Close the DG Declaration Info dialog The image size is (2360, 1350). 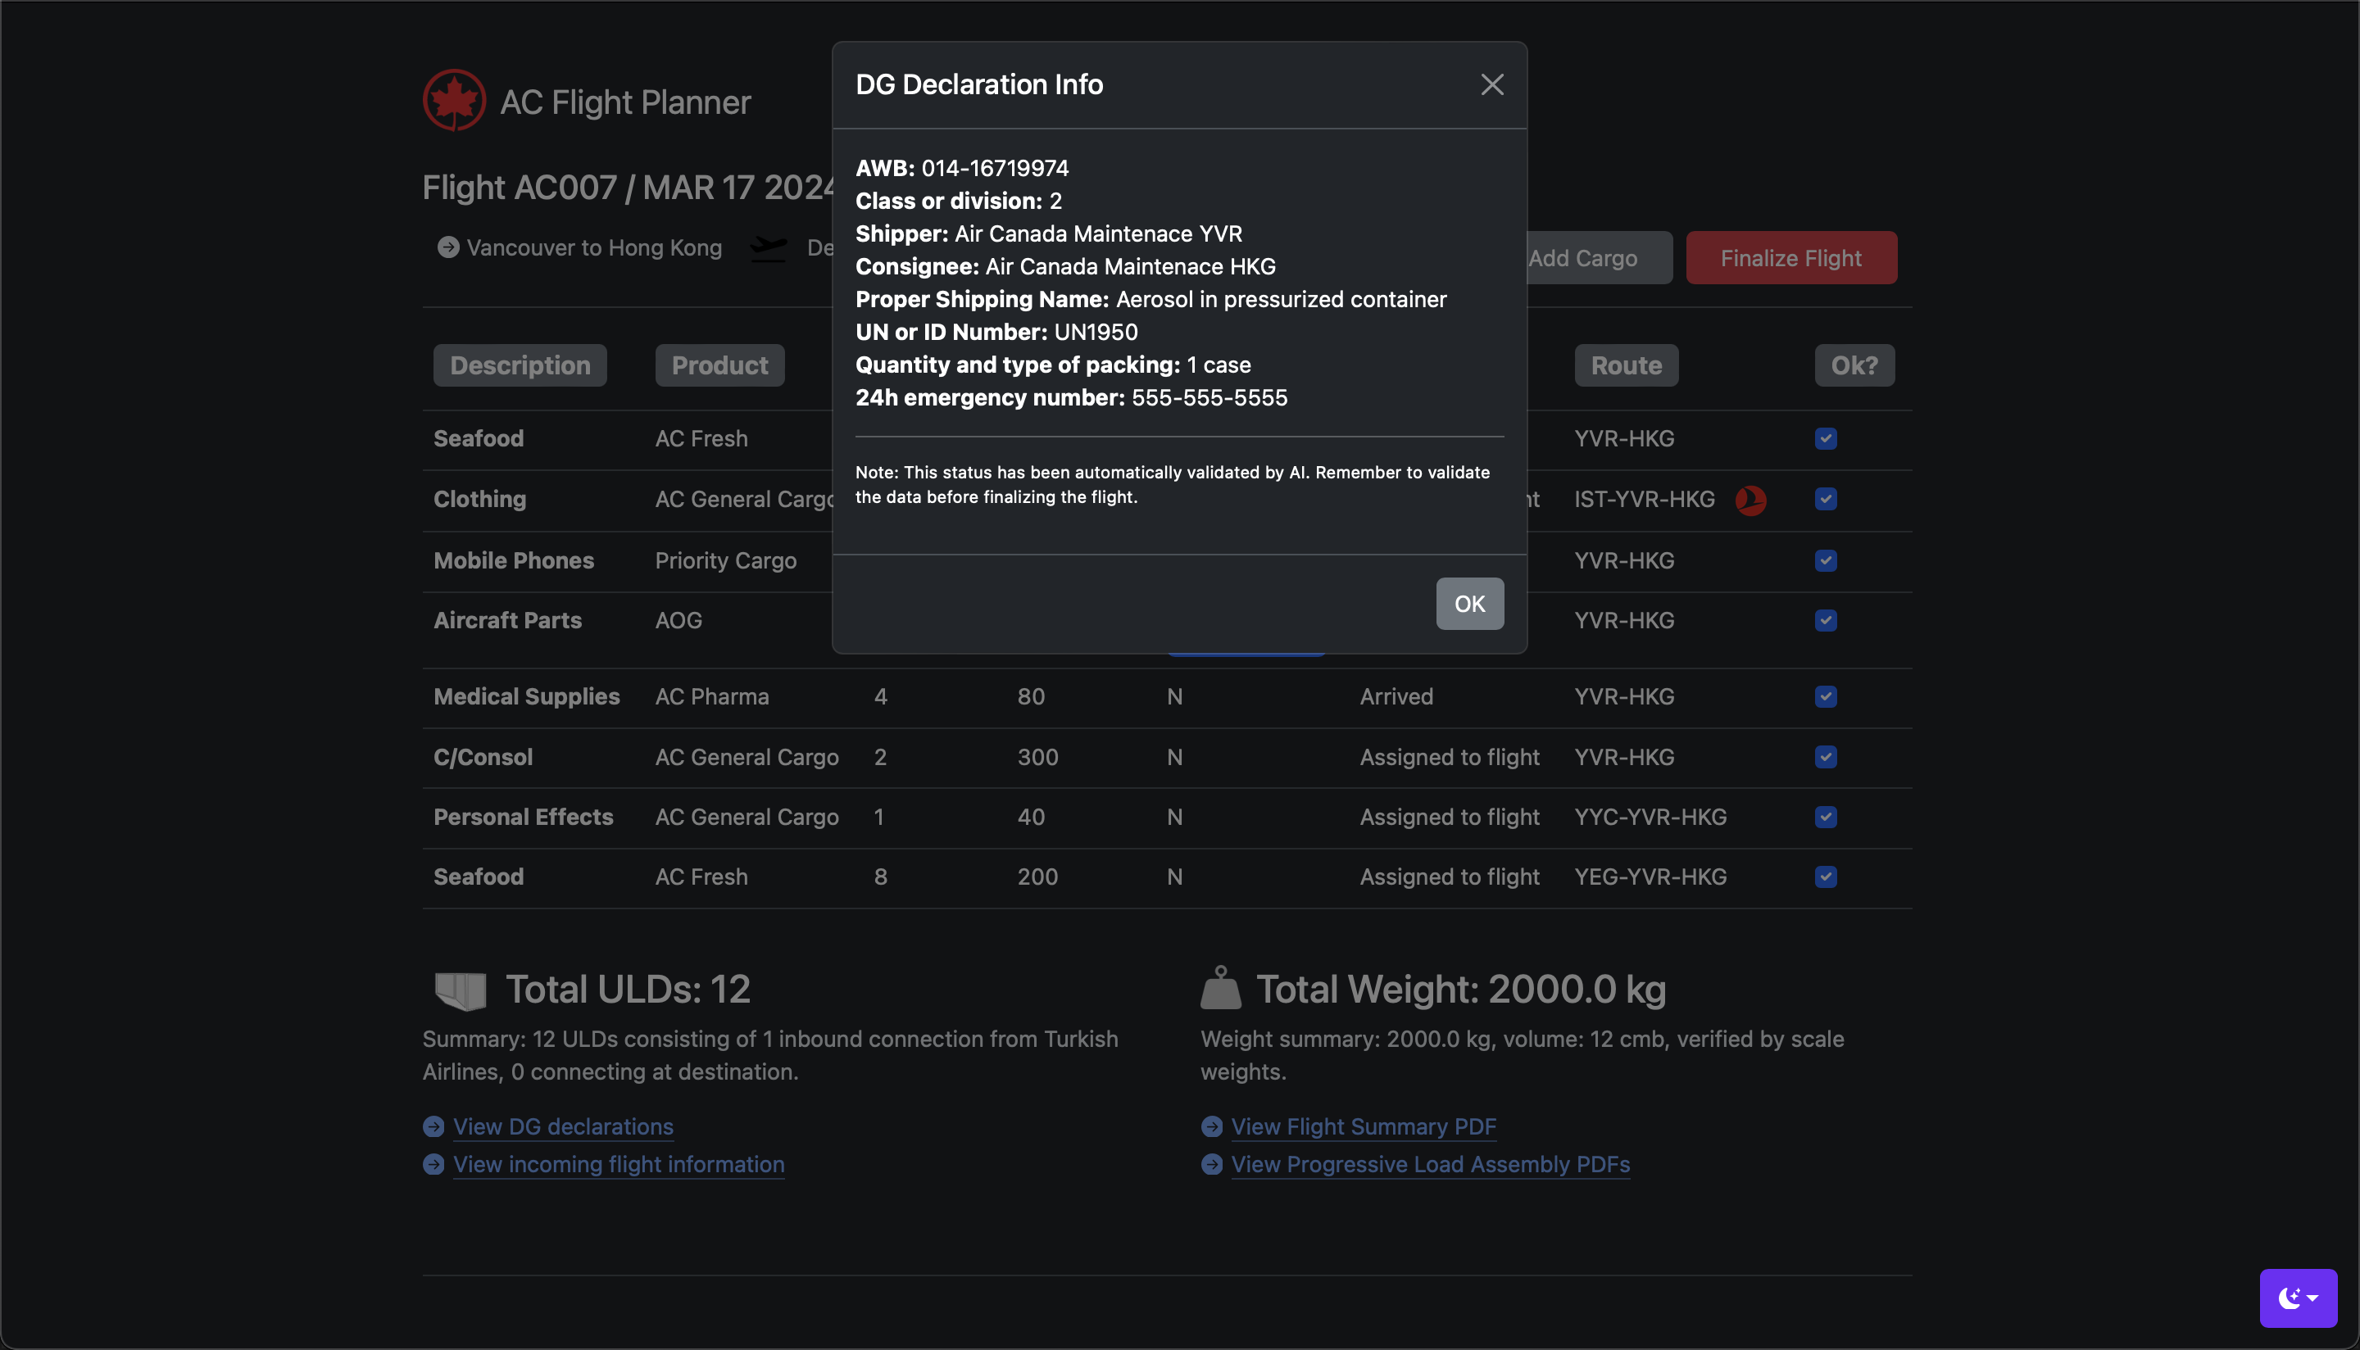[x=1491, y=84]
